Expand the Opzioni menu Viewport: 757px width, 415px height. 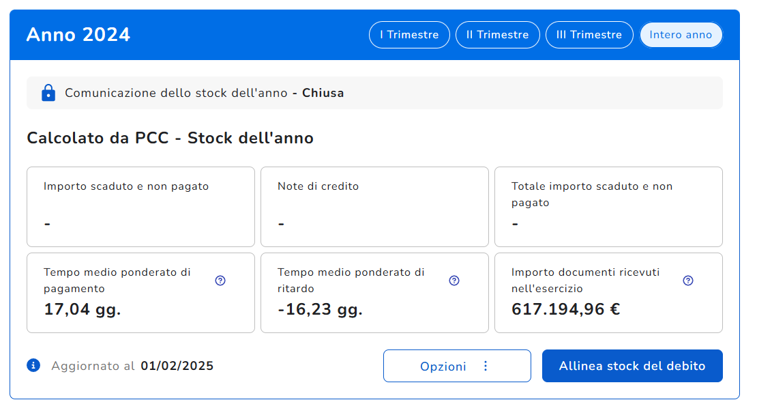point(443,366)
